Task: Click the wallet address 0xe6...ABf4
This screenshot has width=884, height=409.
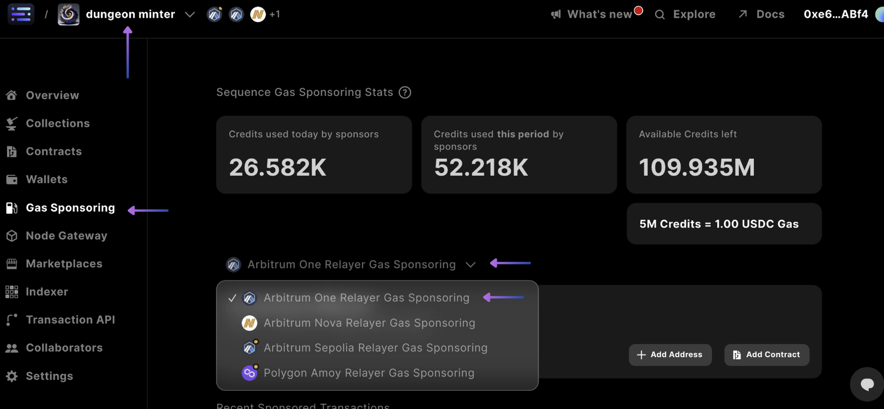Action: point(835,14)
